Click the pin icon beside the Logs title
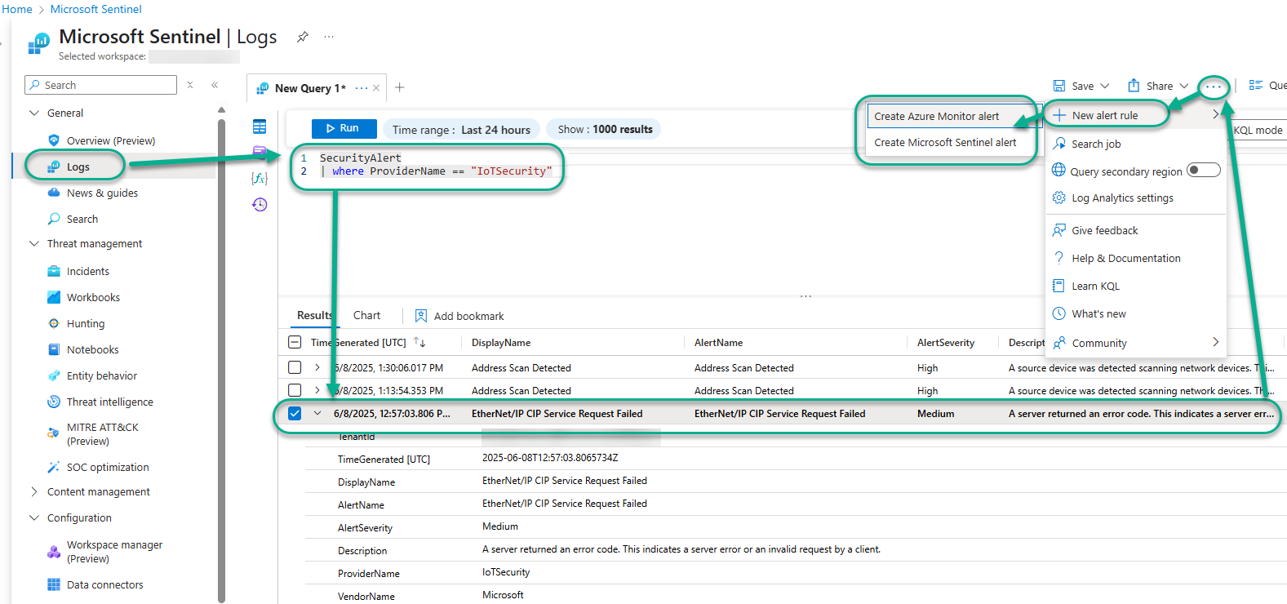 [x=302, y=37]
